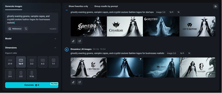This screenshot has height=93, width=222.
Task: Click the 04-26 15:54 timestamp
Action: (x=99, y=49)
